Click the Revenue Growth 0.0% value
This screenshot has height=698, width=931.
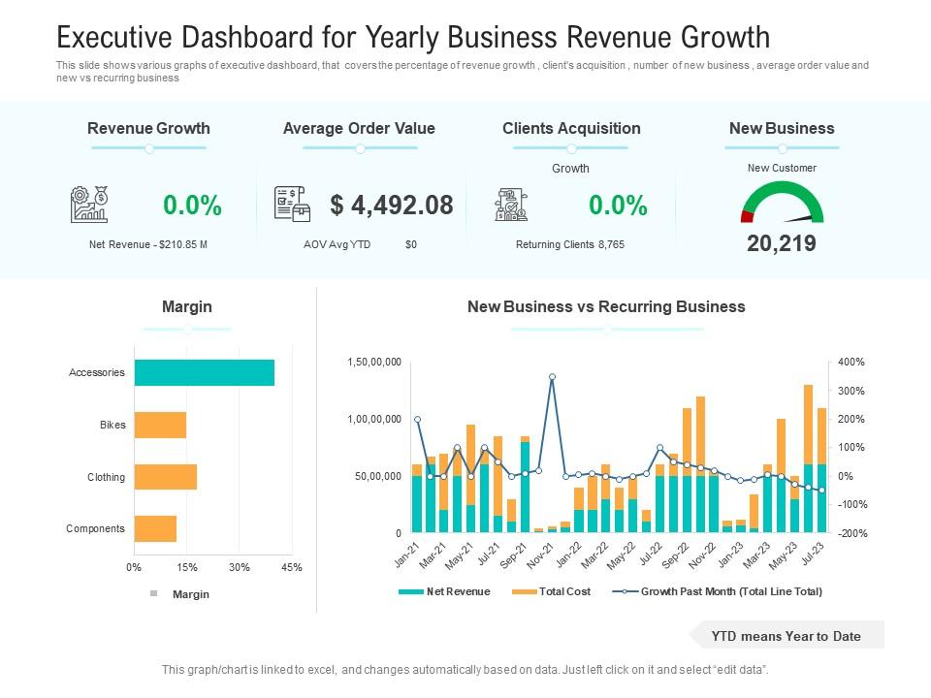pos(192,206)
